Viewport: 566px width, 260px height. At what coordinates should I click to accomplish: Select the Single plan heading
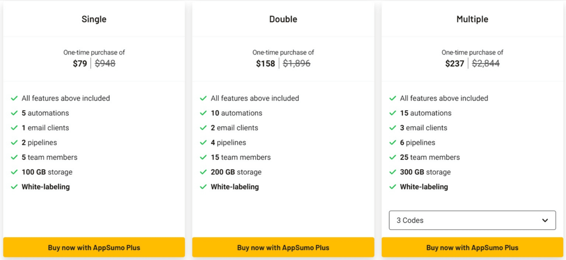[x=94, y=19]
